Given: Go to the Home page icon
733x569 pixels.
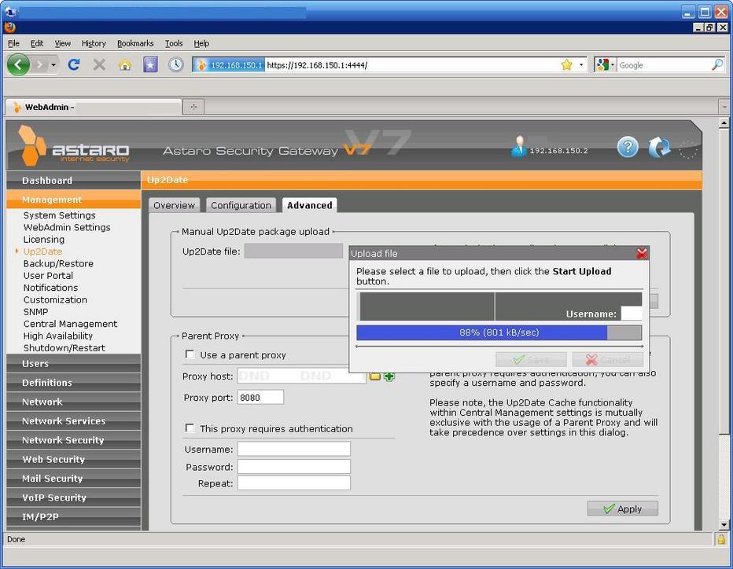Looking at the screenshot, I should tap(125, 64).
